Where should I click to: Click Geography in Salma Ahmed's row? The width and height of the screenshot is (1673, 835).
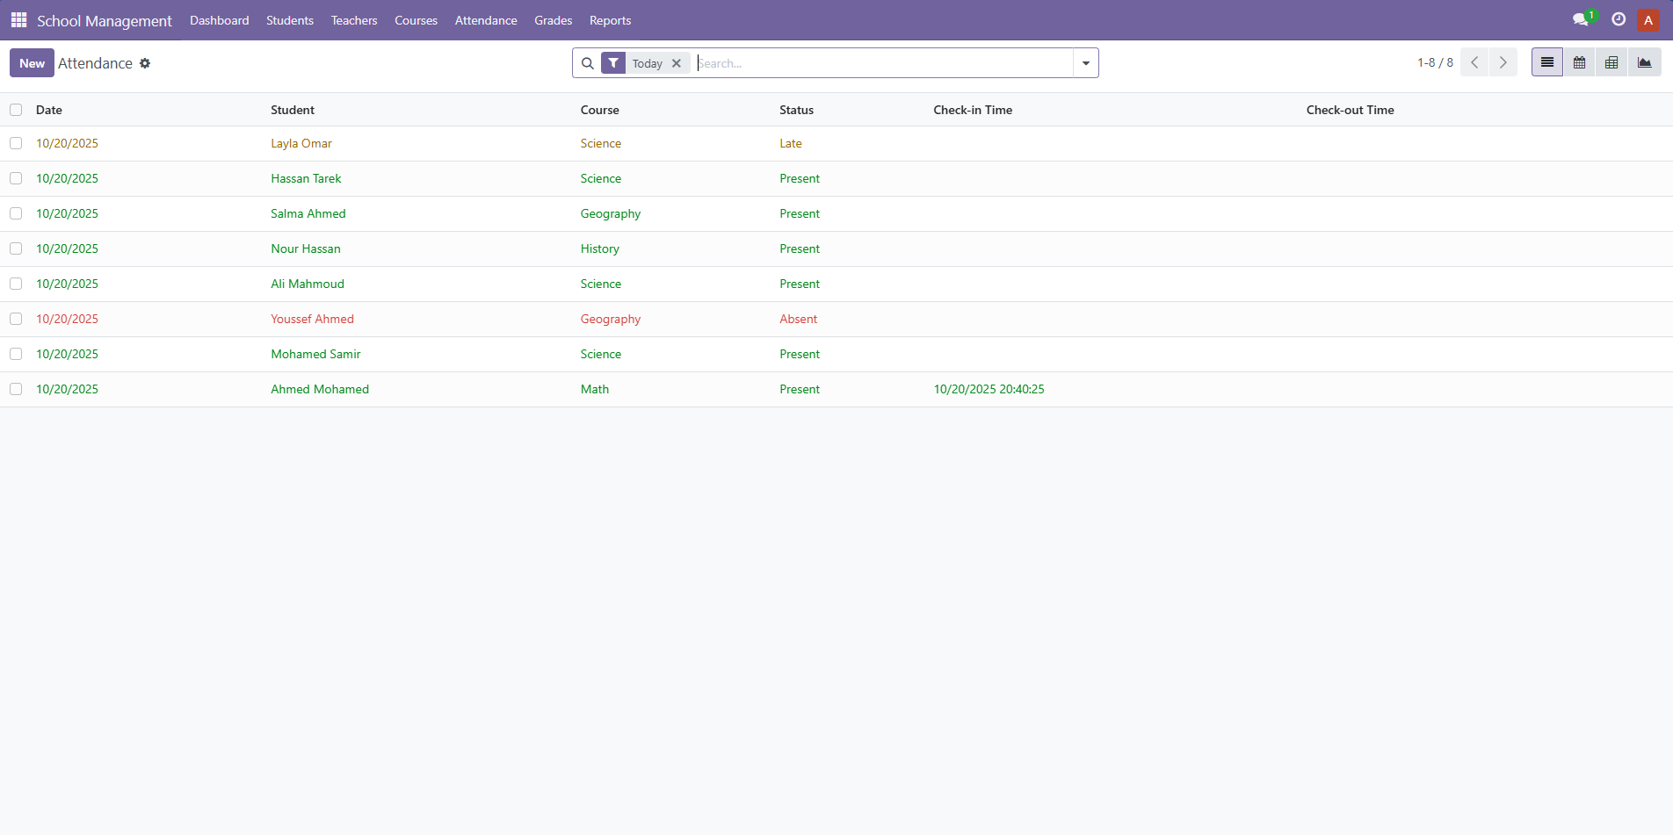click(x=611, y=213)
